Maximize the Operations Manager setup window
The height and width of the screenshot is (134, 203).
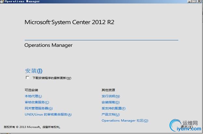pos(194,1)
